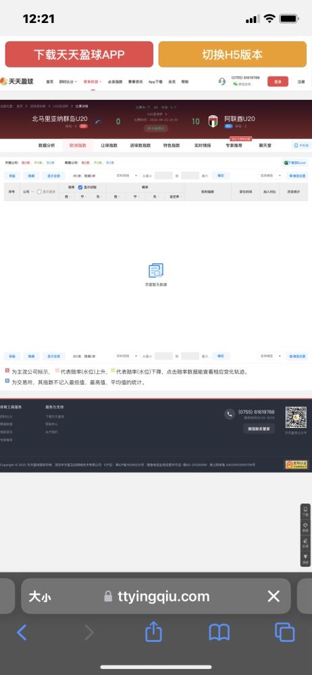This screenshot has height=675, width=312.
Task: Tap the 切换H5版本 button
Action: coord(233,54)
